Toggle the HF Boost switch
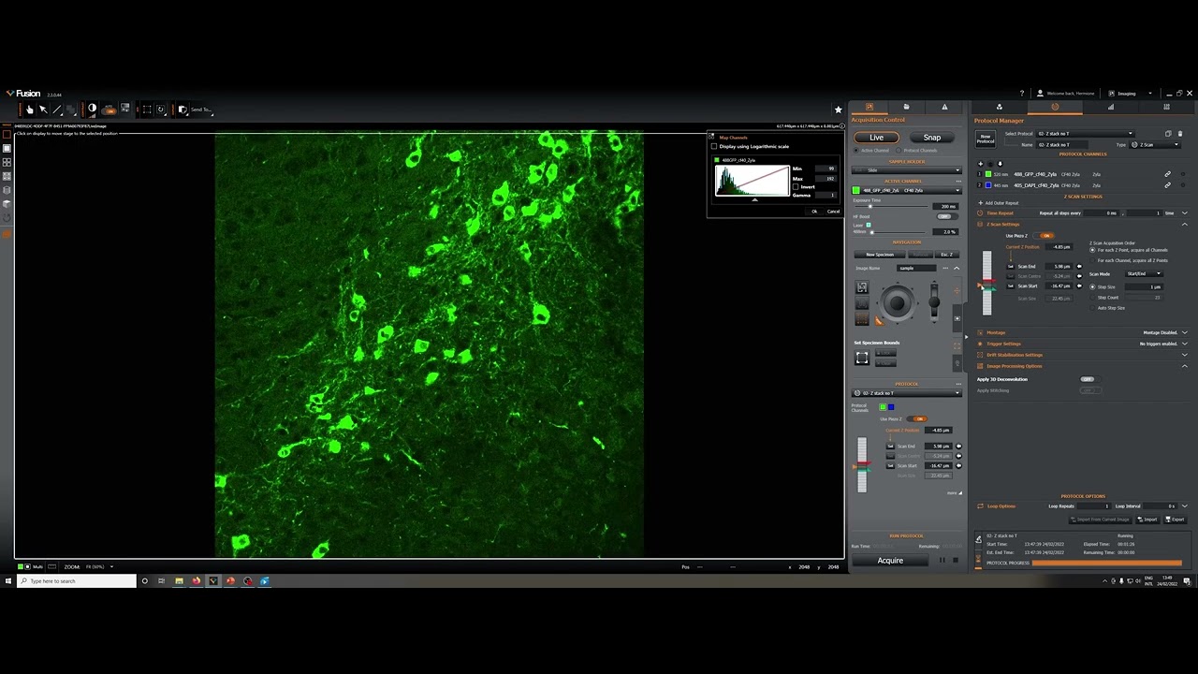Viewport: 1198px width, 674px height. [946, 216]
